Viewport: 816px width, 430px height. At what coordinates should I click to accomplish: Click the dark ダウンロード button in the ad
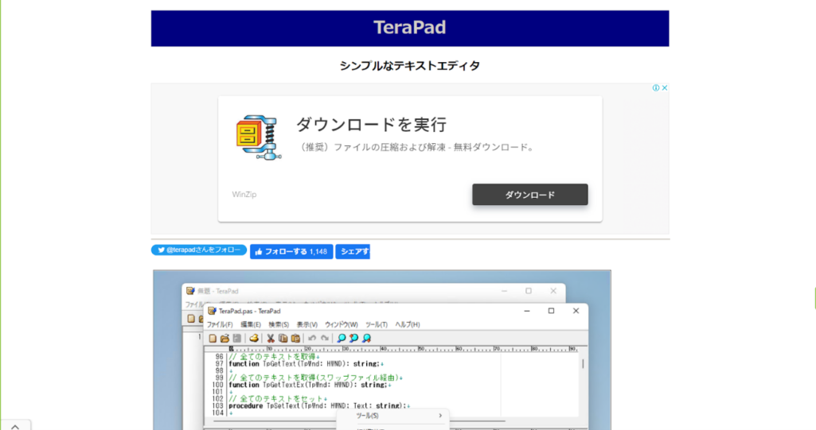click(529, 194)
